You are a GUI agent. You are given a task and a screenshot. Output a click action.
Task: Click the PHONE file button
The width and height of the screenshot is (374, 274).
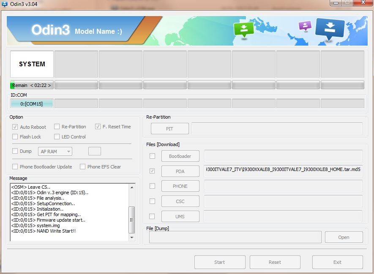point(180,186)
